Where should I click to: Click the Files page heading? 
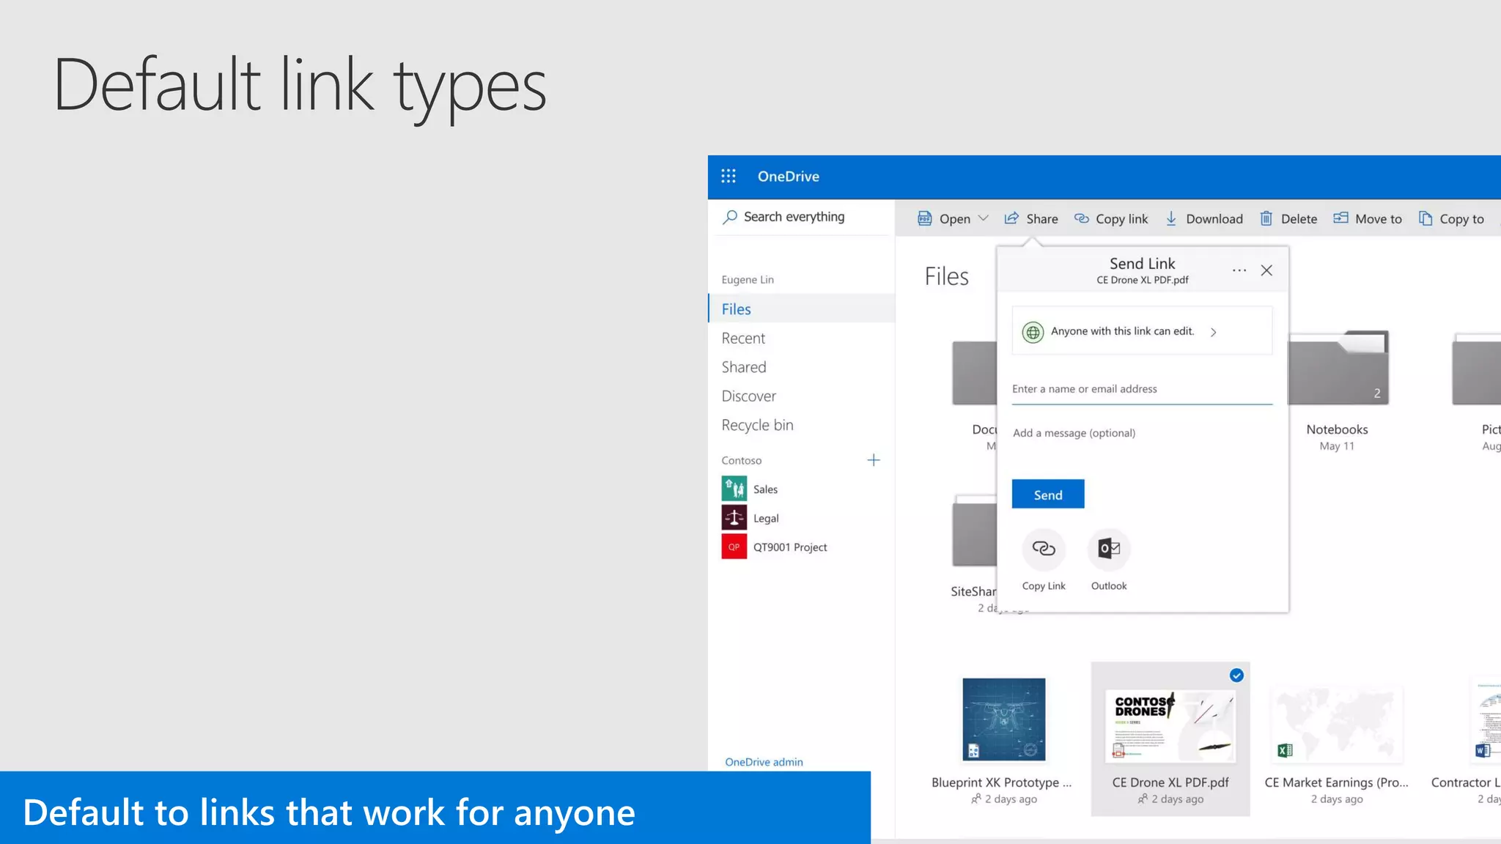(x=946, y=276)
